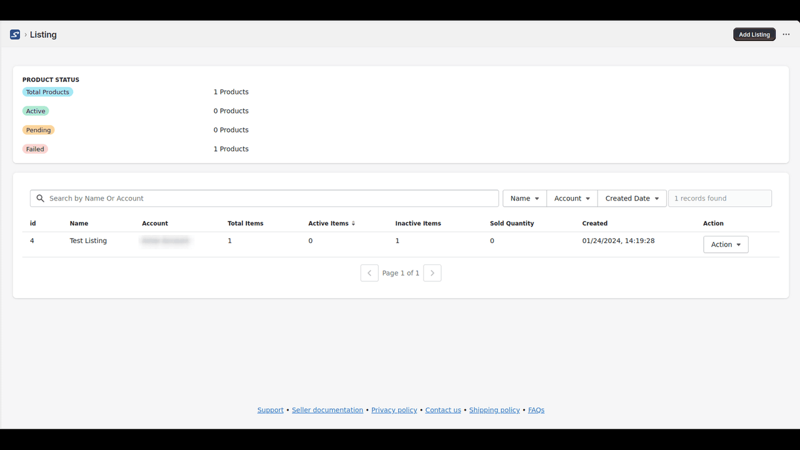Open the Shipping policy link
The height and width of the screenshot is (450, 800).
click(x=494, y=410)
